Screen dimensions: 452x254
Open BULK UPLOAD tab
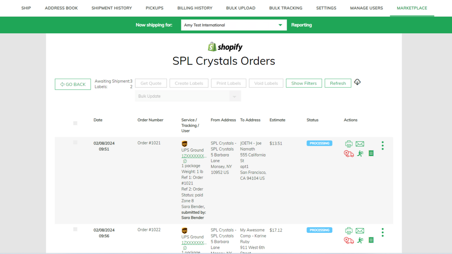tap(241, 8)
